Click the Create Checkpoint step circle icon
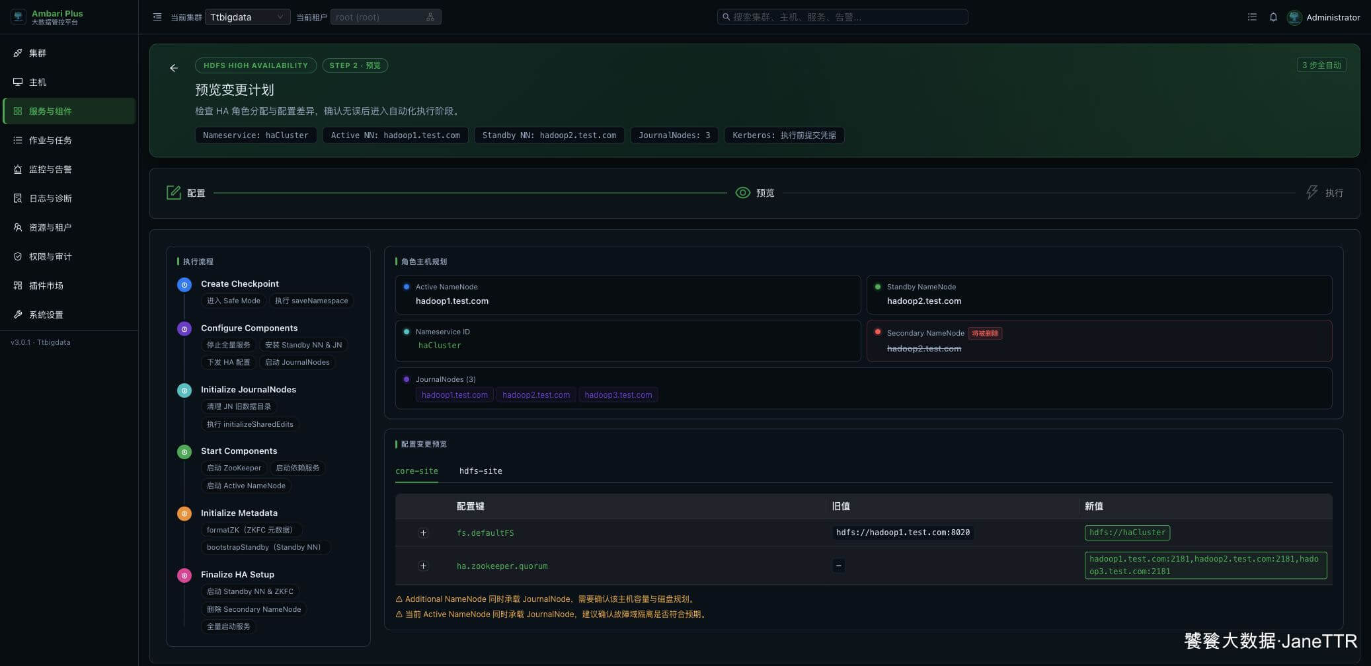The image size is (1371, 666). click(x=184, y=285)
